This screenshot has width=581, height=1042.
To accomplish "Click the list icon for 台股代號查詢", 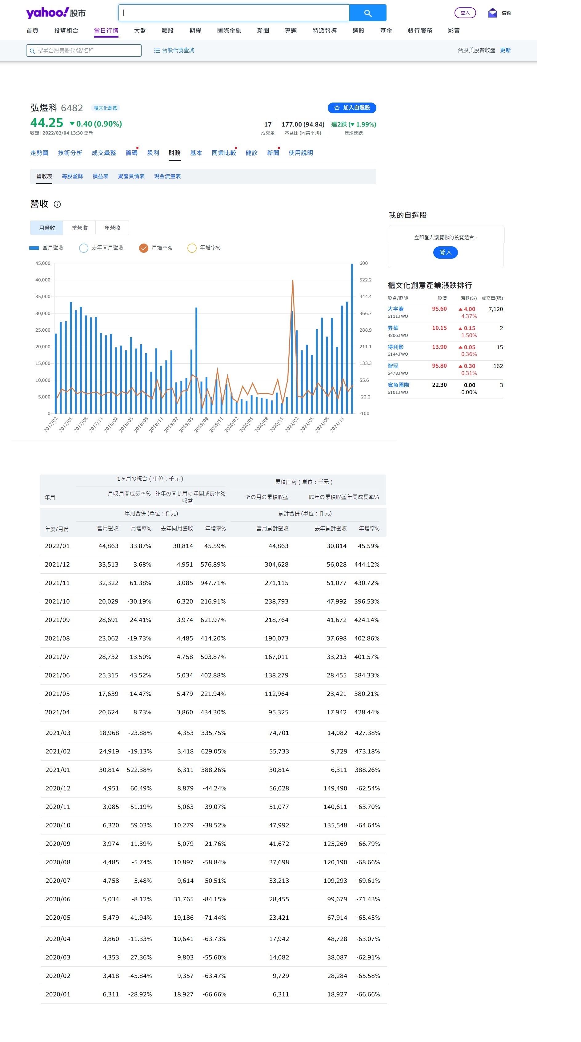I will click(157, 50).
